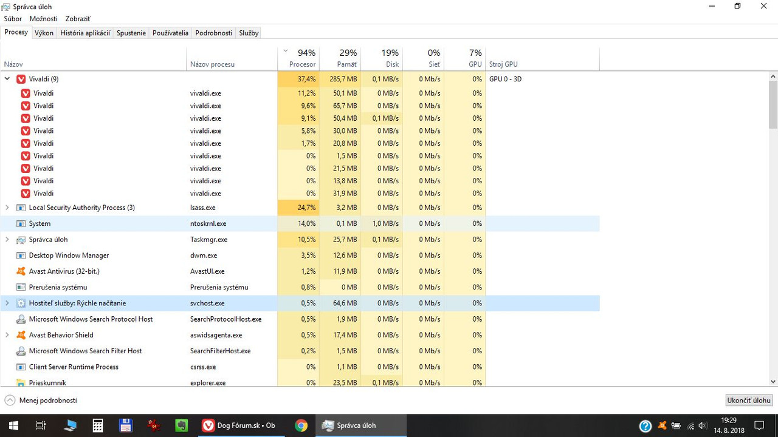The height and width of the screenshot is (437, 778).
Task: Expand the Avast Behavior Shield row
Action: click(7, 335)
